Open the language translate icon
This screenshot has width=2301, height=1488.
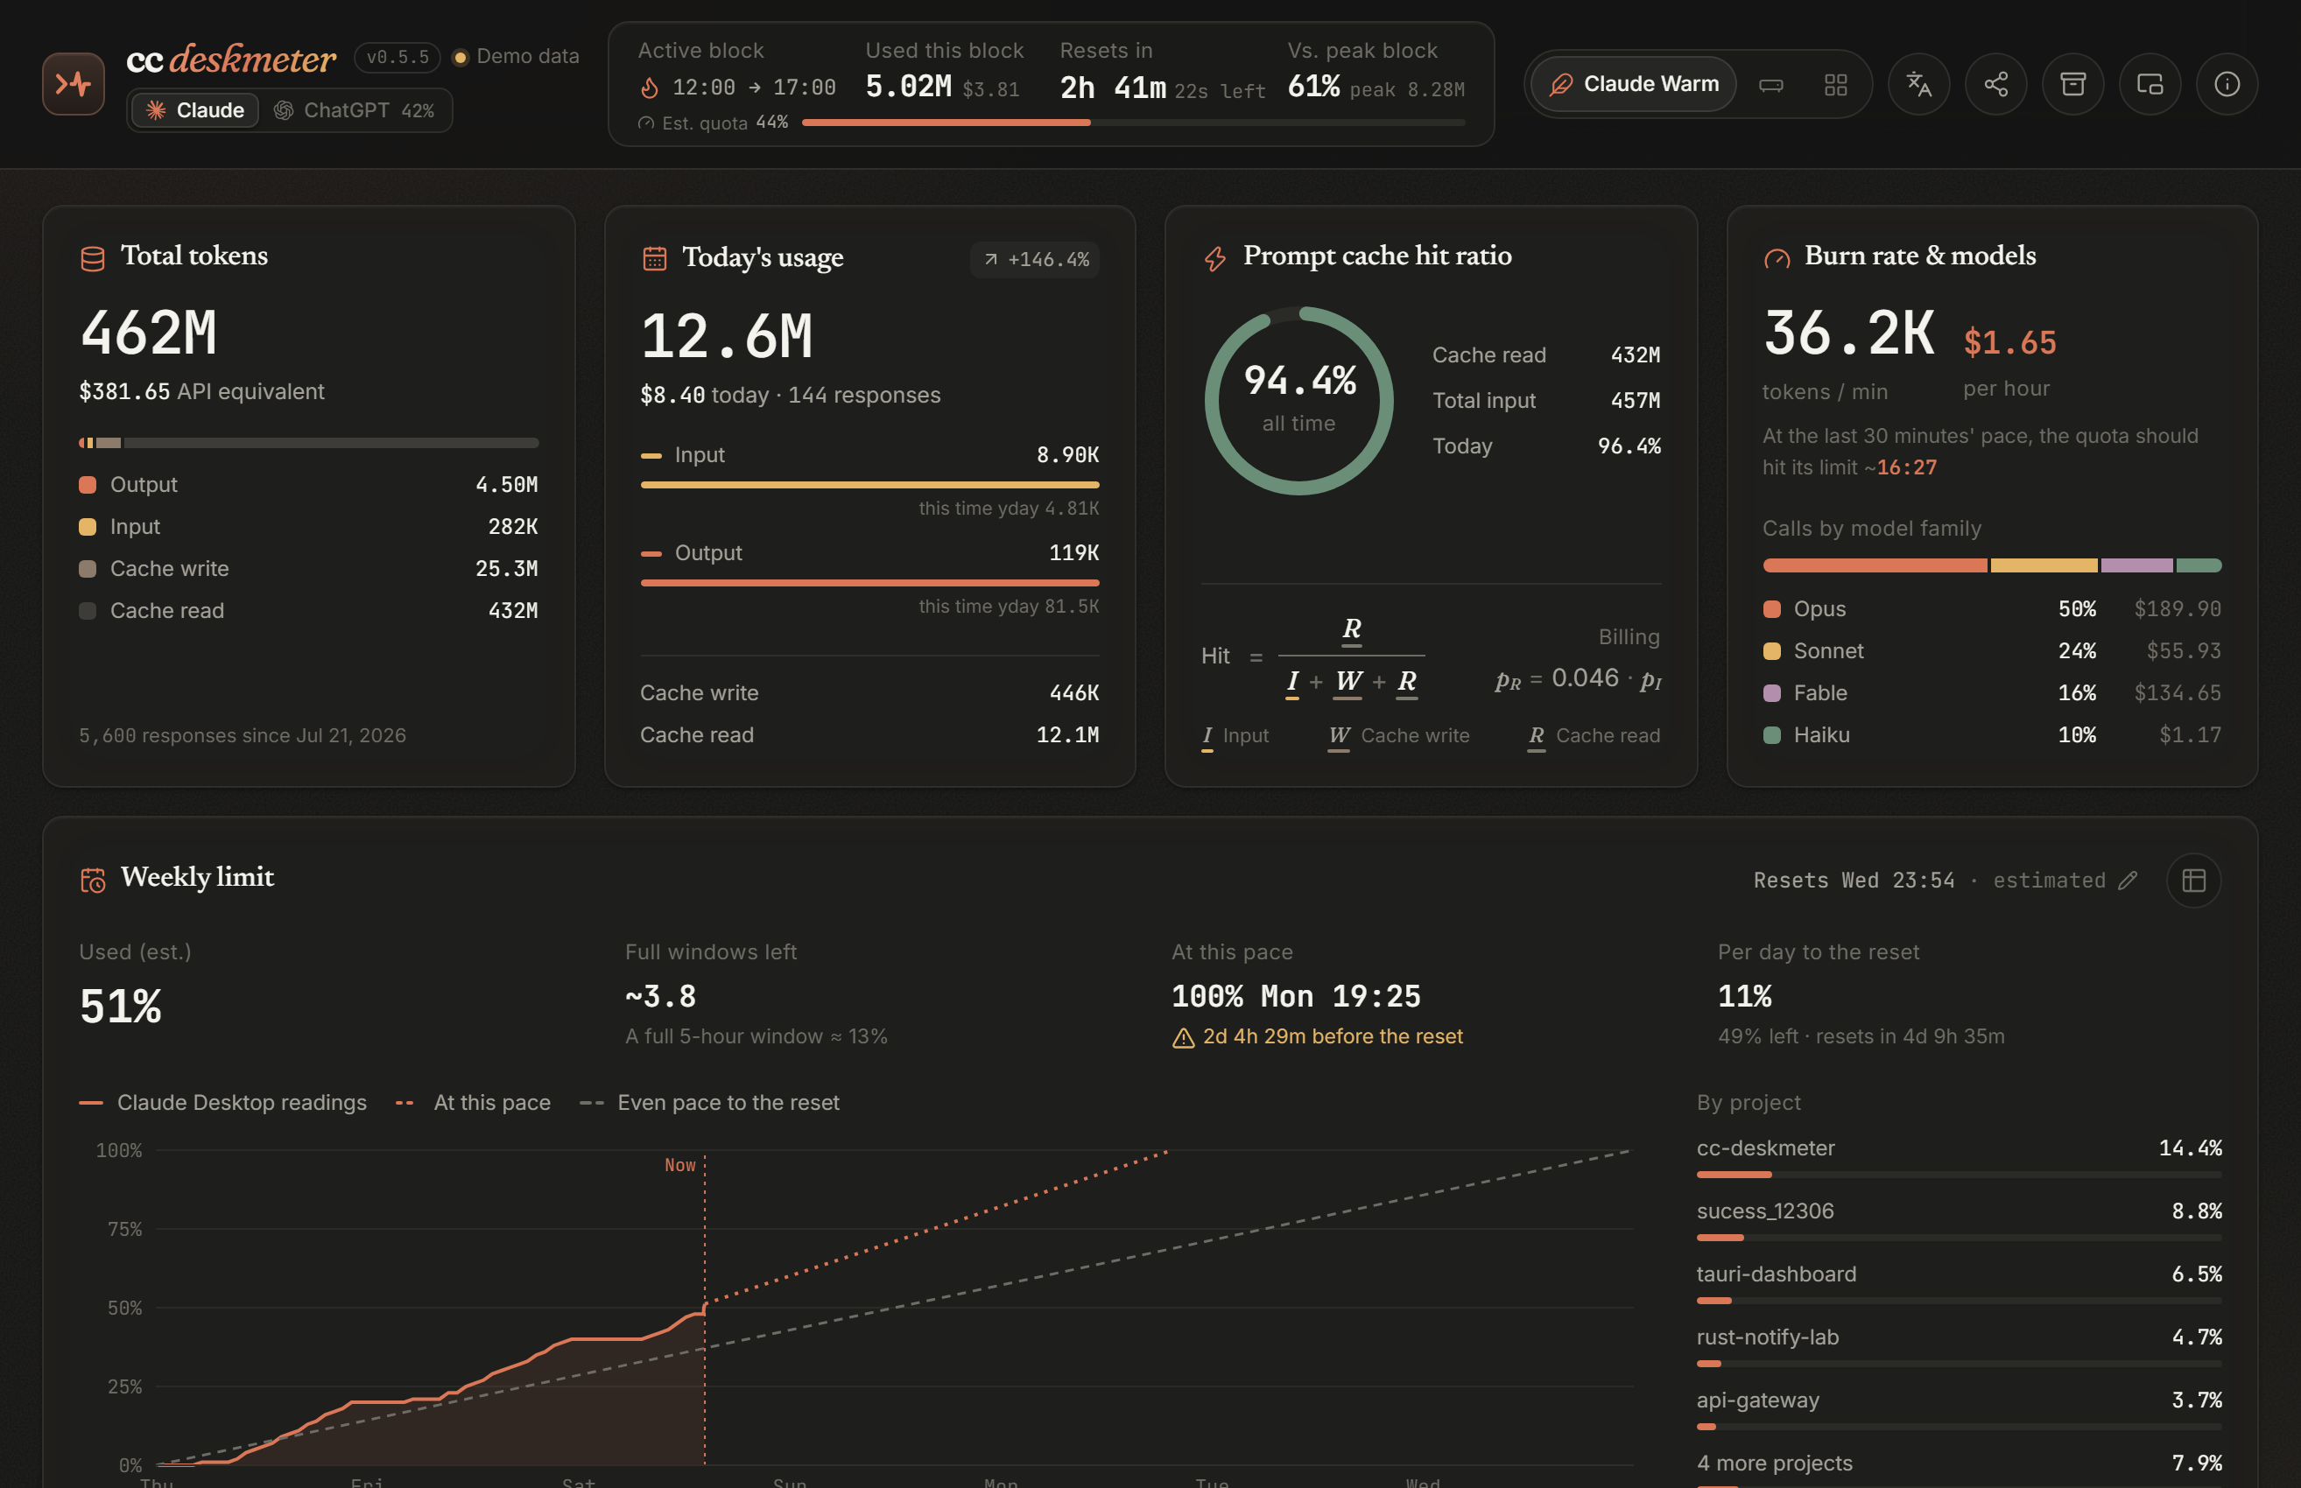click(1918, 84)
